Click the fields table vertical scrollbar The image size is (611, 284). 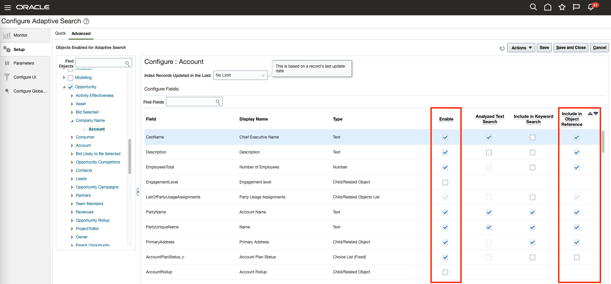[x=603, y=142]
